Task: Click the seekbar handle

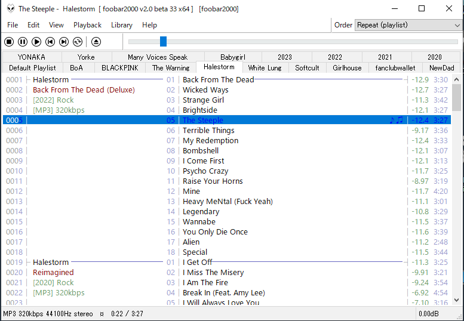Action: [164, 42]
